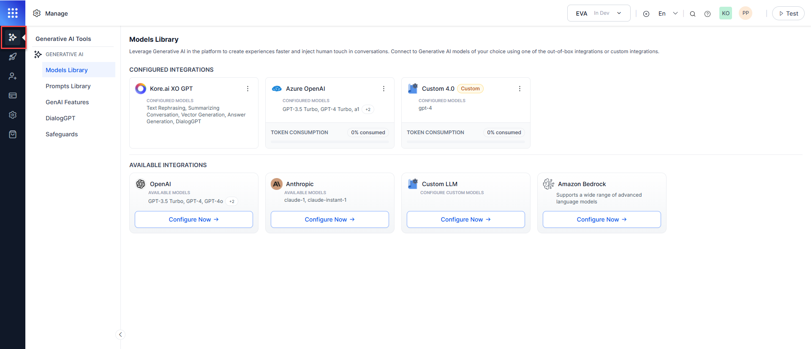The image size is (811, 349).
Task: Open Azure OpenAI three-dot menu
Action: [x=384, y=89]
